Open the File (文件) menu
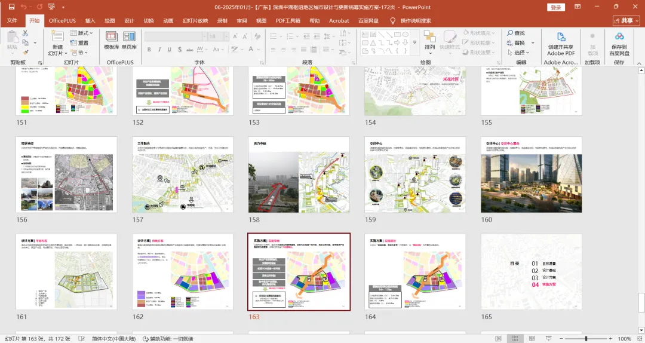 pyautogui.click(x=13, y=20)
